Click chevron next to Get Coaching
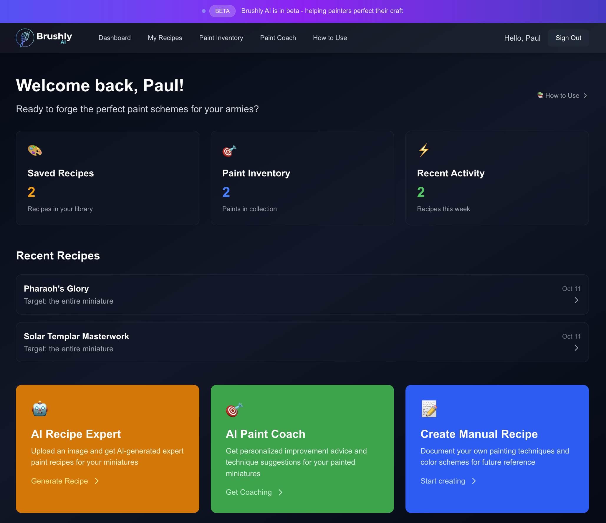This screenshot has height=523, width=606. [280, 492]
